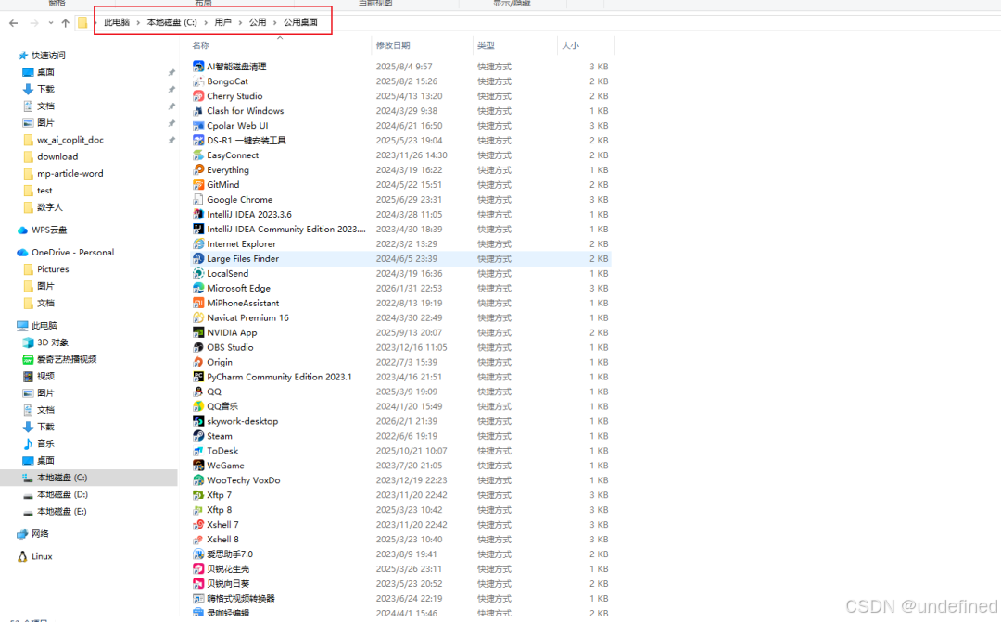This screenshot has height=622, width=1001.
Task: Click the MiPhoneAssistant file name
Action: point(243,303)
